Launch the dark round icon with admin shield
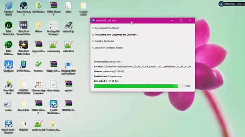Image resolution: width=245 pixels, height=137 pixels. 23,6
